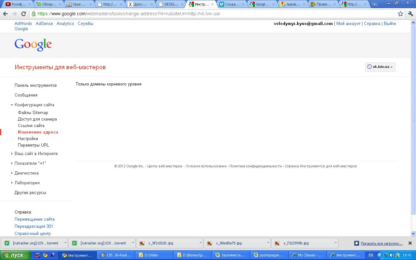
Task: Open the y_f322999b.jpg download
Action: click(302, 243)
